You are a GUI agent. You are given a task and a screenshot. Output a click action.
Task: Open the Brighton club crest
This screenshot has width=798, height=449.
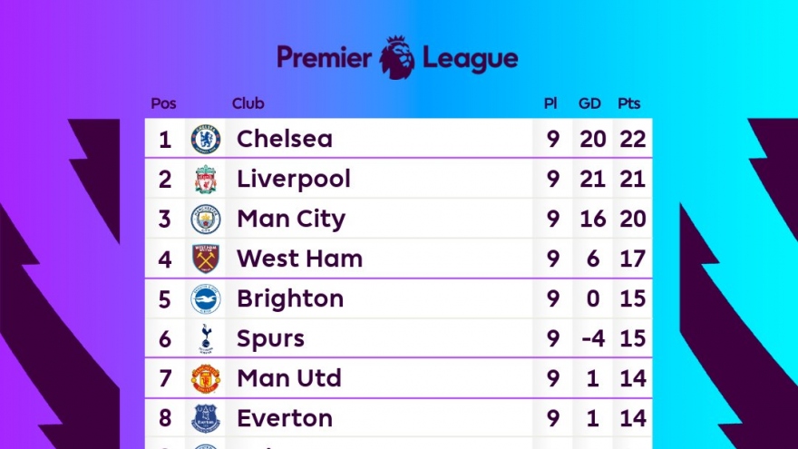coord(206,299)
